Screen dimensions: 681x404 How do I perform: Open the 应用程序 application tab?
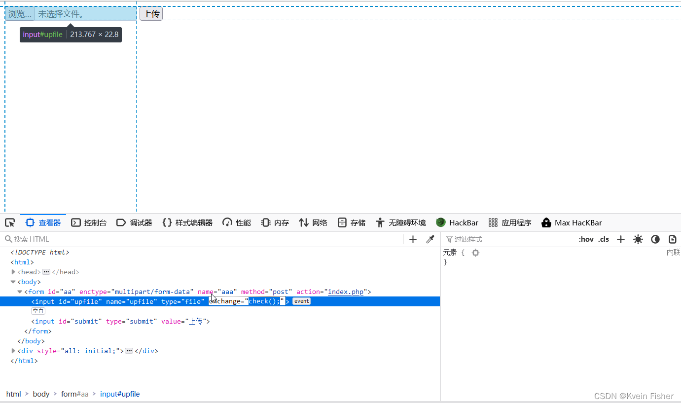tap(510, 222)
